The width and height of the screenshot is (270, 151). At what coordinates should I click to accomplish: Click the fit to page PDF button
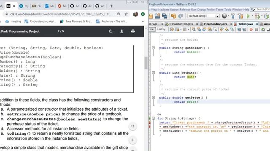pos(132,126)
